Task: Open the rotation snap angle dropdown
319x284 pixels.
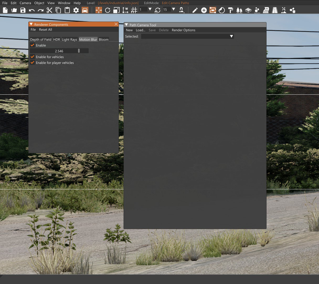Action: [173, 9]
